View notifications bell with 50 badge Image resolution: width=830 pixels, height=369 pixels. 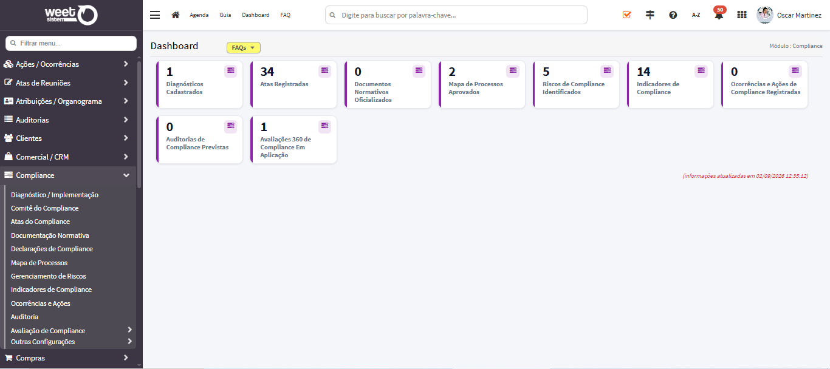coord(719,13)
